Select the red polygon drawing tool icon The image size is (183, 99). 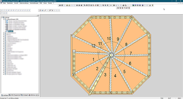[x=40, y=10]
